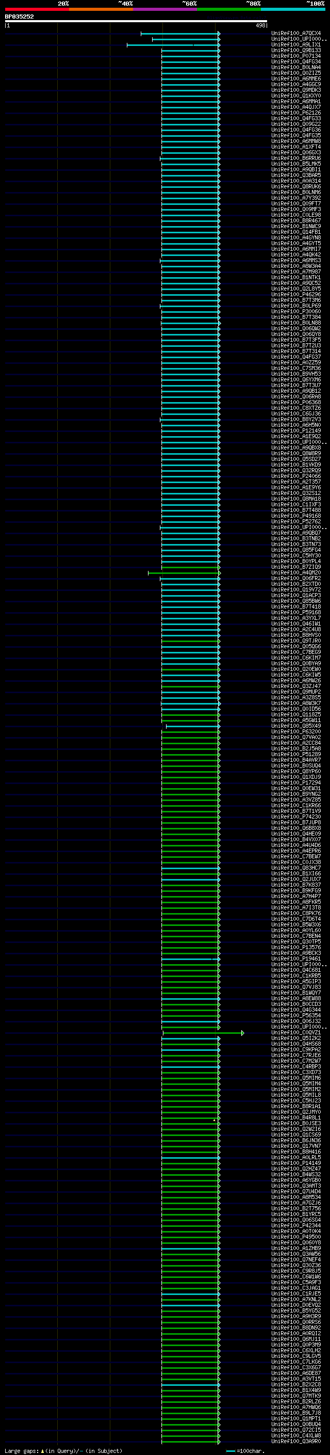Open hit UniRef100_B6RRU6
Viewport: 330px width, 1455px height.
[x=296, y=158]
